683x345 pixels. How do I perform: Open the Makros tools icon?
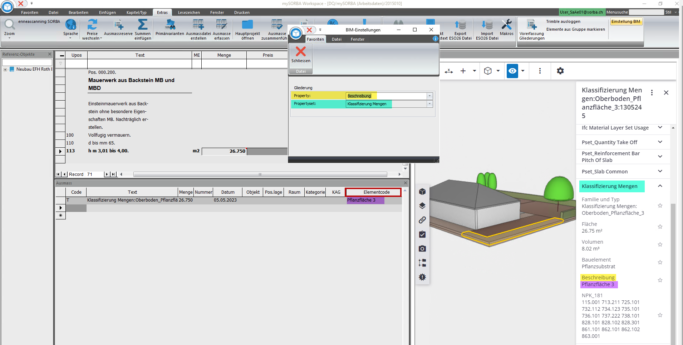pyautogui.click(x=506, y=25)
